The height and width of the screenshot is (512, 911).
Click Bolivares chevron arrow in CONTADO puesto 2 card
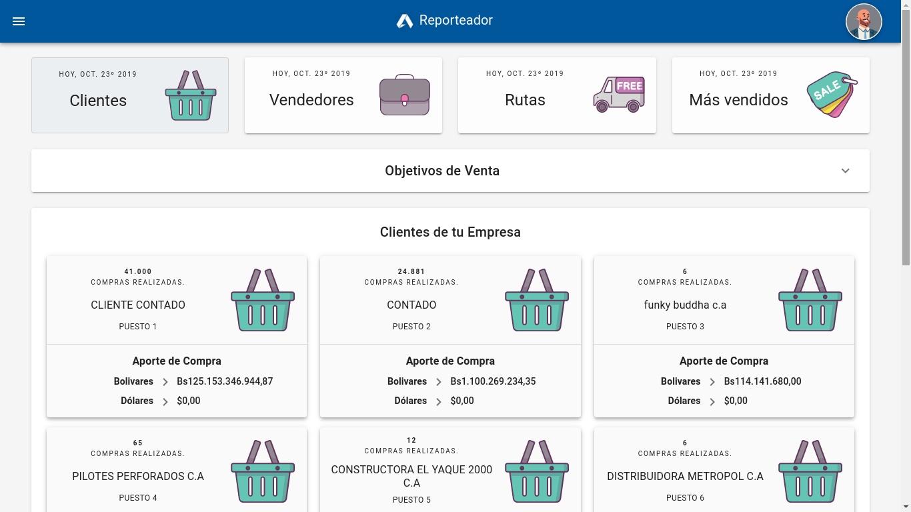[439, 382]
